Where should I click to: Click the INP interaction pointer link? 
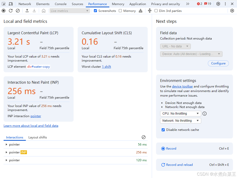[36, 116]
